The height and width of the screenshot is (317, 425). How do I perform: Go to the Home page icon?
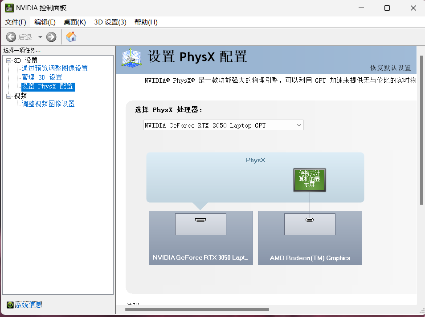coord(71,36)
